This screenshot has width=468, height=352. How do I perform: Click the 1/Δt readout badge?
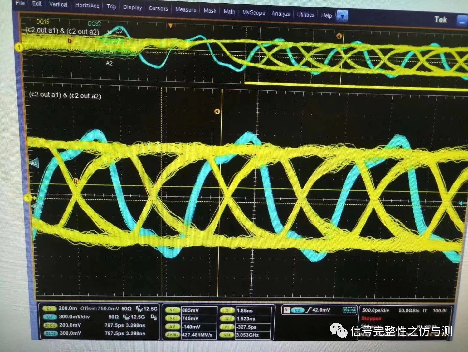pos(227,335)
